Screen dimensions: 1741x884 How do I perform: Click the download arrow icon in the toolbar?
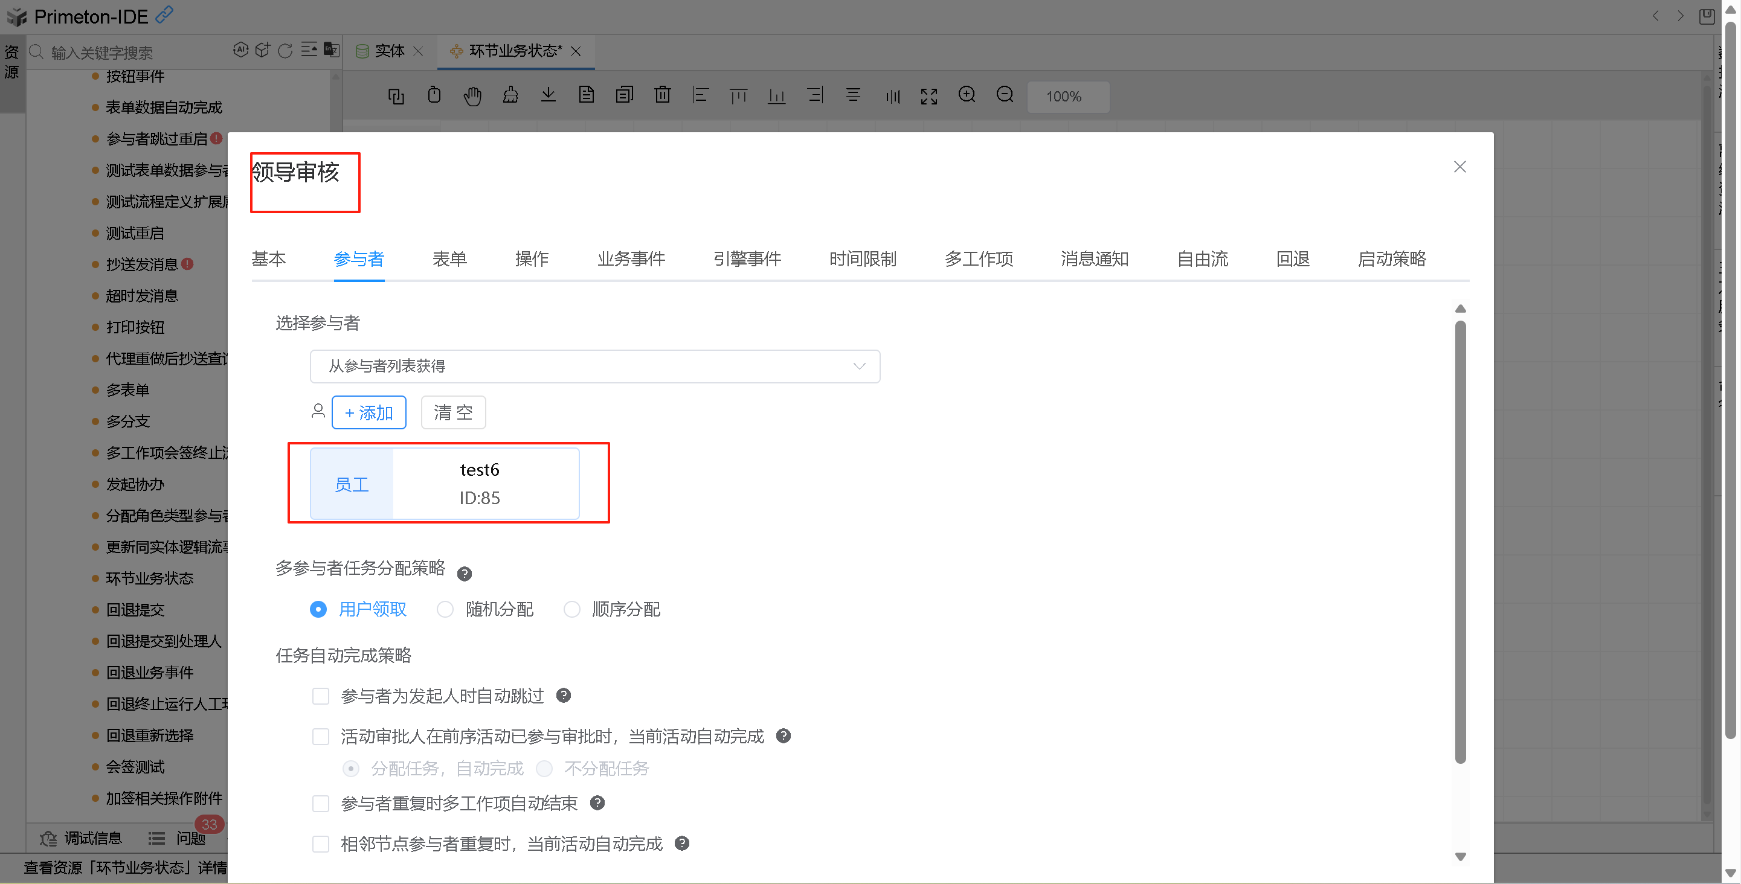(548, 95)
